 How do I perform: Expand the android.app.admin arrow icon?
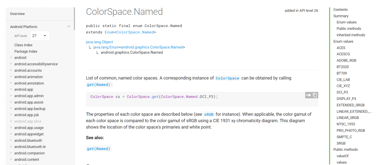11,96
